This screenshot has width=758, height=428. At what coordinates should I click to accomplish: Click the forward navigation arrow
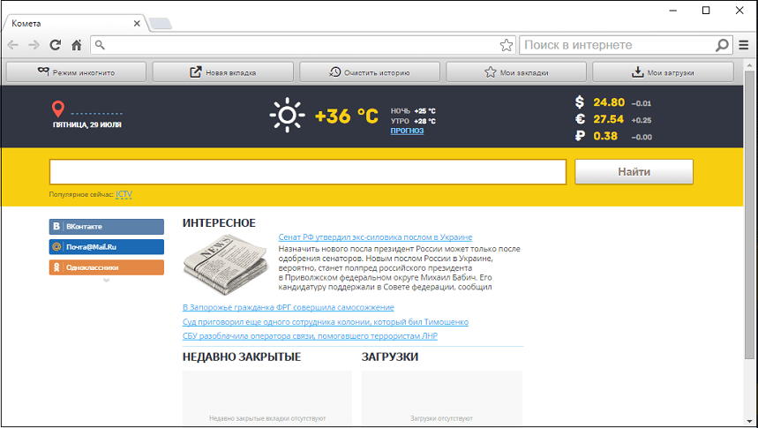click(x=34, y=45)
